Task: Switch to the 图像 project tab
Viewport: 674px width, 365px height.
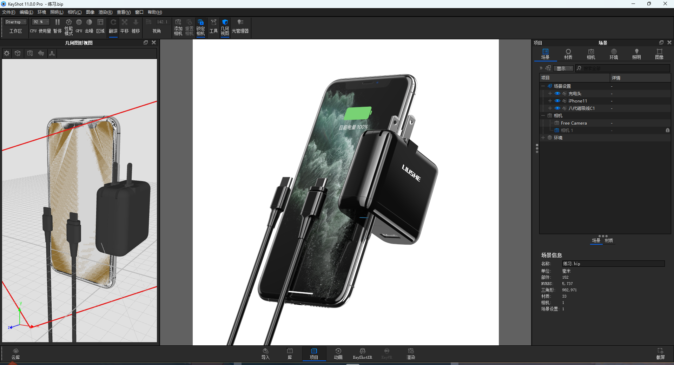Action: pos(660,54)
